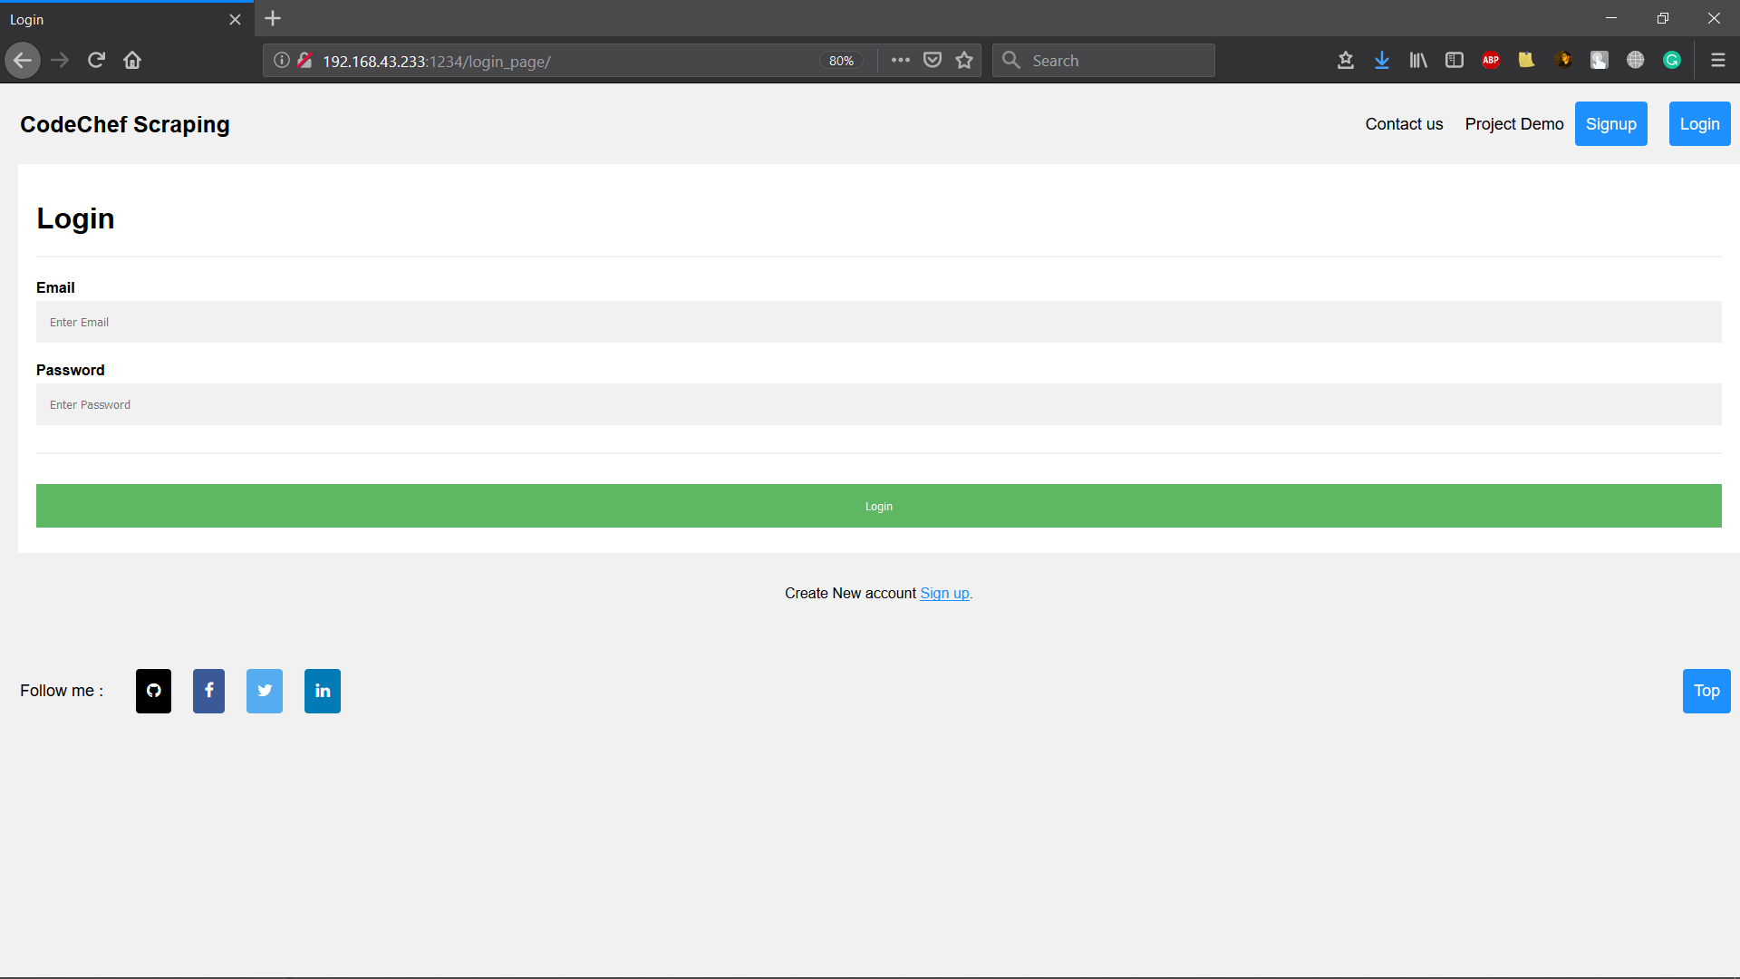This screenshot has height=979, width=1740.
Task: Open the Firefox hamburger menu
Action: point(1717,60)
